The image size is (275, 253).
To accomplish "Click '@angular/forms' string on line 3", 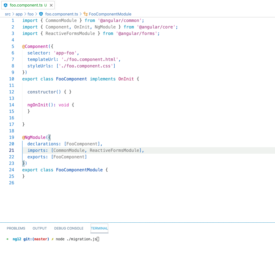I will [137, 34].
